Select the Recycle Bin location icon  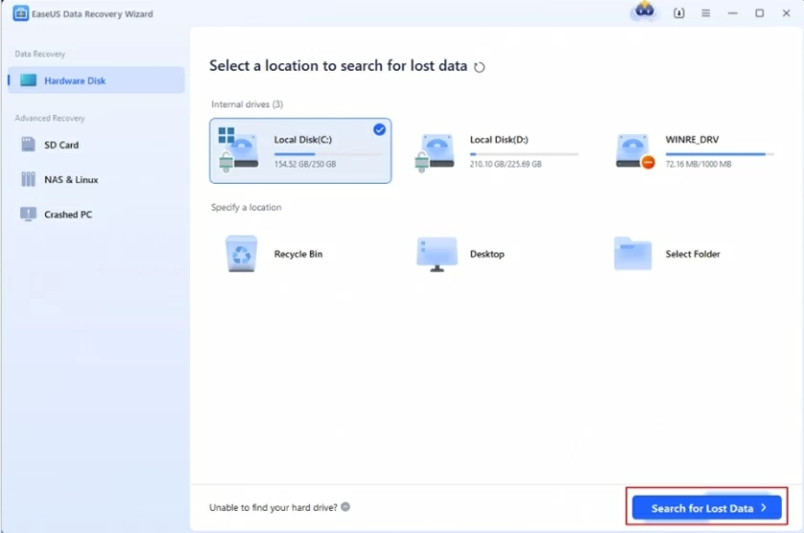tap(240, 254)
